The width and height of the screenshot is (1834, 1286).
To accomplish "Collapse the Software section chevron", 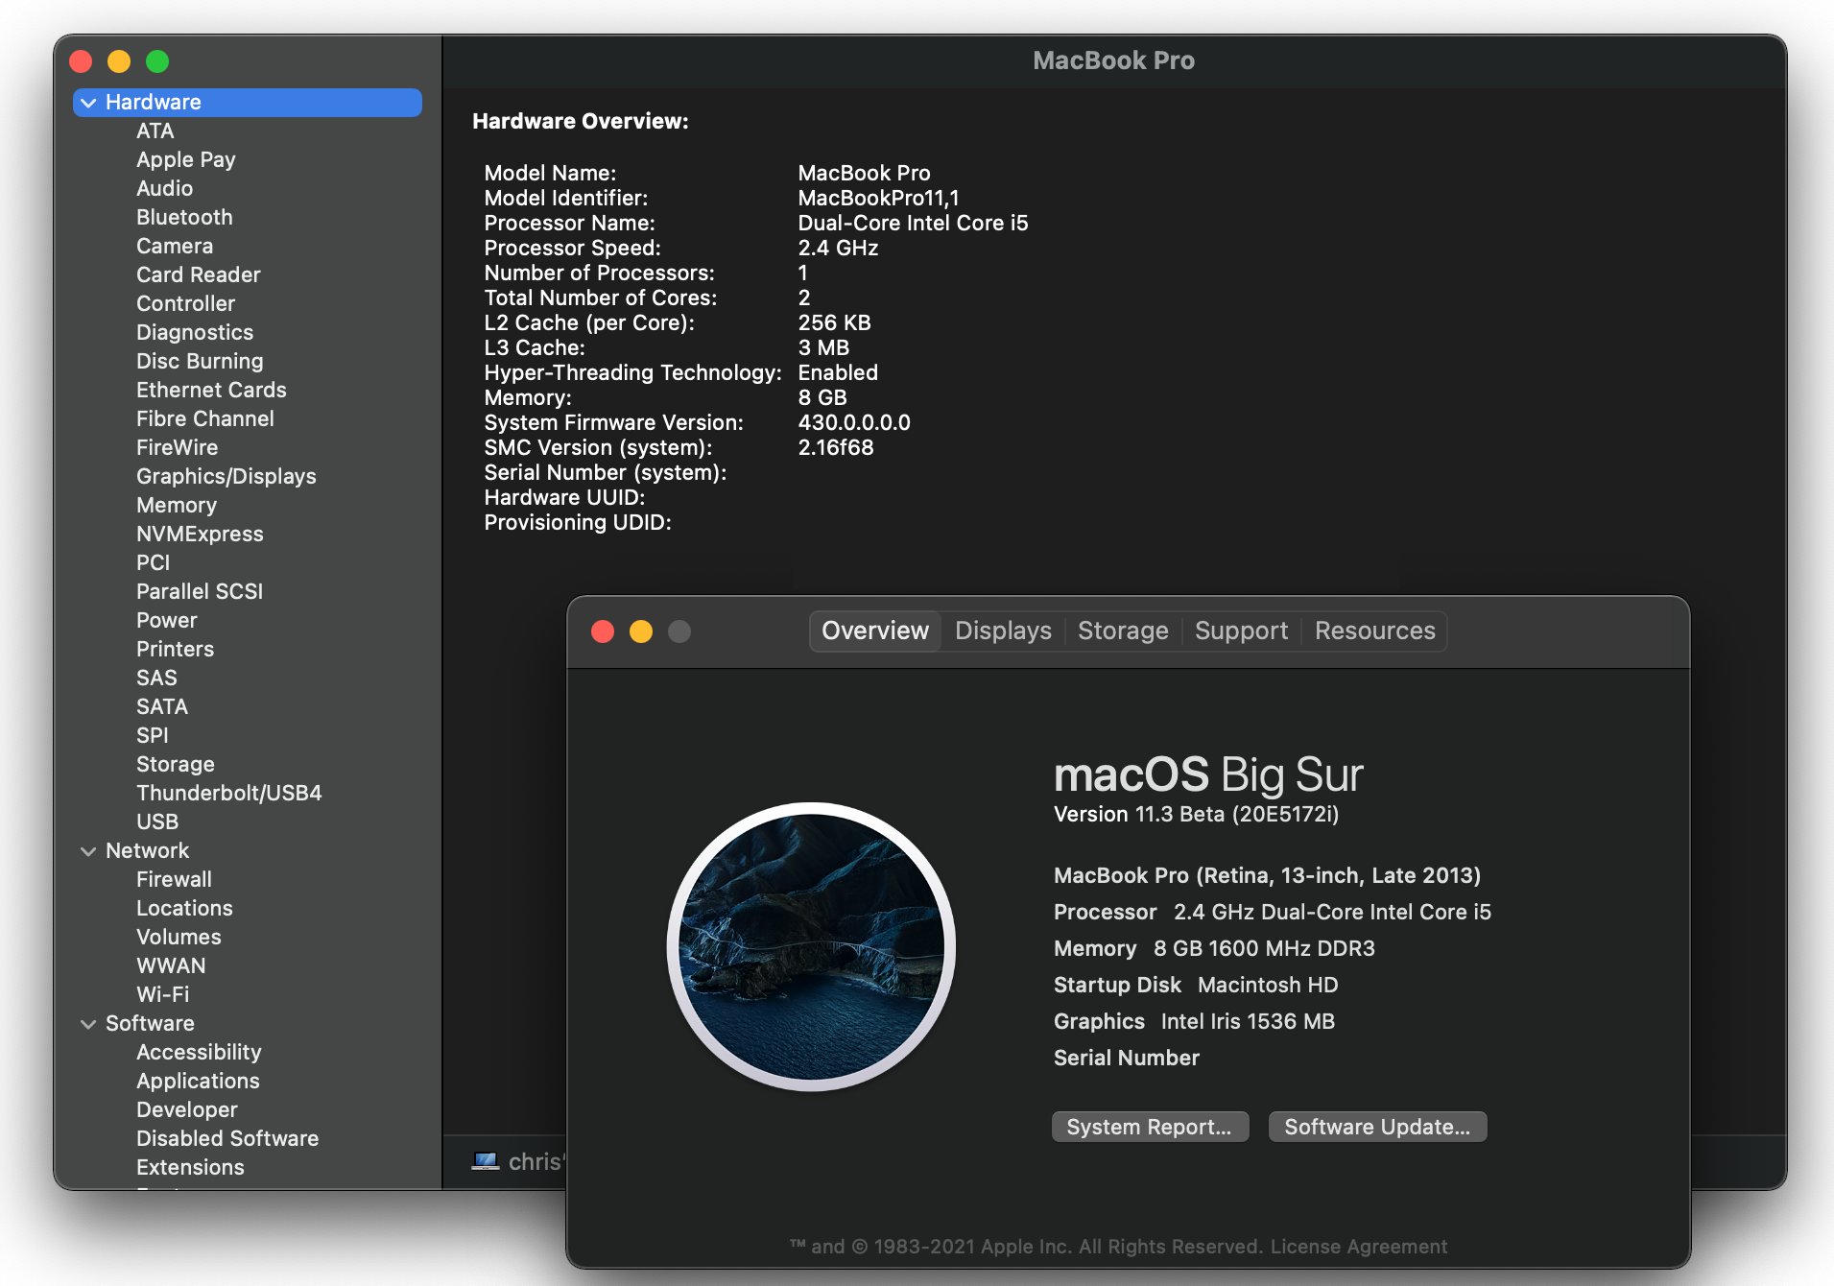I will 88,1024.
